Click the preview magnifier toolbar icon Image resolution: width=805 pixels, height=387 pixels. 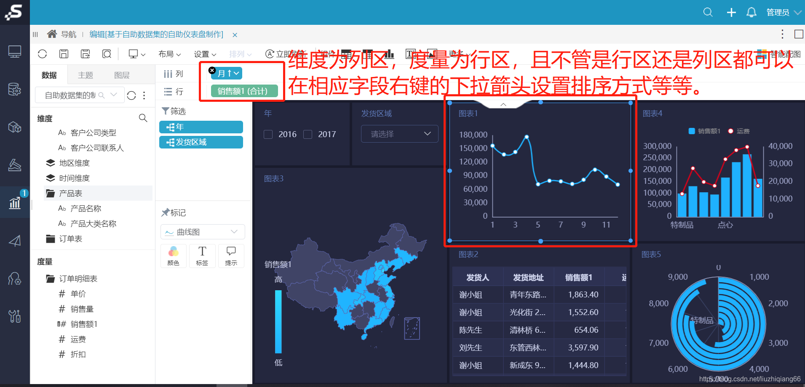point(107,54)
